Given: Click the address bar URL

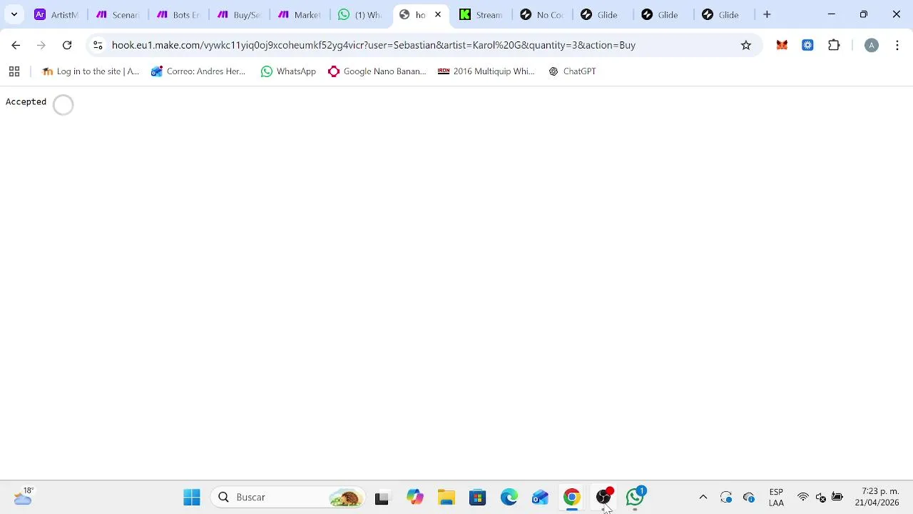Looking at the screenshot, I should (x=374, y=45).
